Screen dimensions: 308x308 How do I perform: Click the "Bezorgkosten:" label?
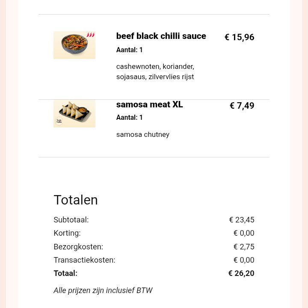point(78,247)
